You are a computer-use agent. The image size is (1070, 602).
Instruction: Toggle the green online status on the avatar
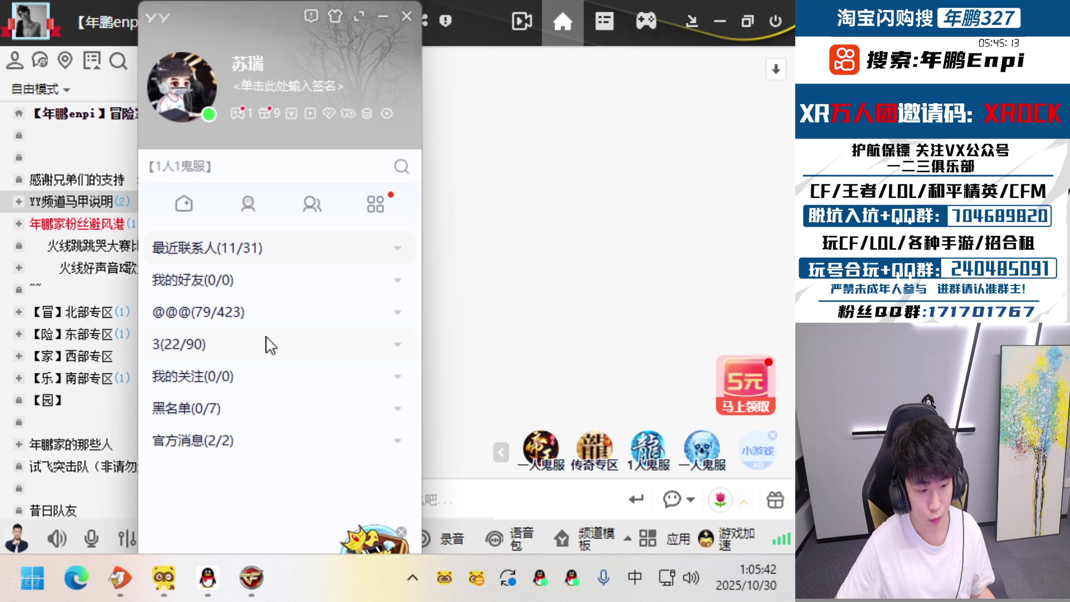pos(208,114)
